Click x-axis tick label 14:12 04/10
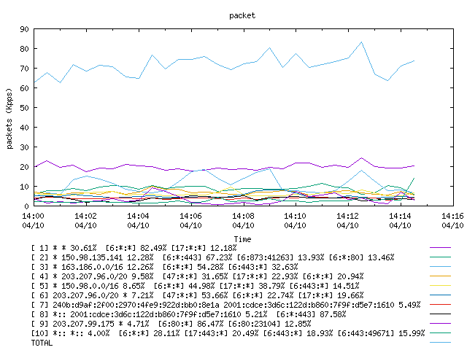This screenshot has height=350, width=467. (x=347, y=220)
